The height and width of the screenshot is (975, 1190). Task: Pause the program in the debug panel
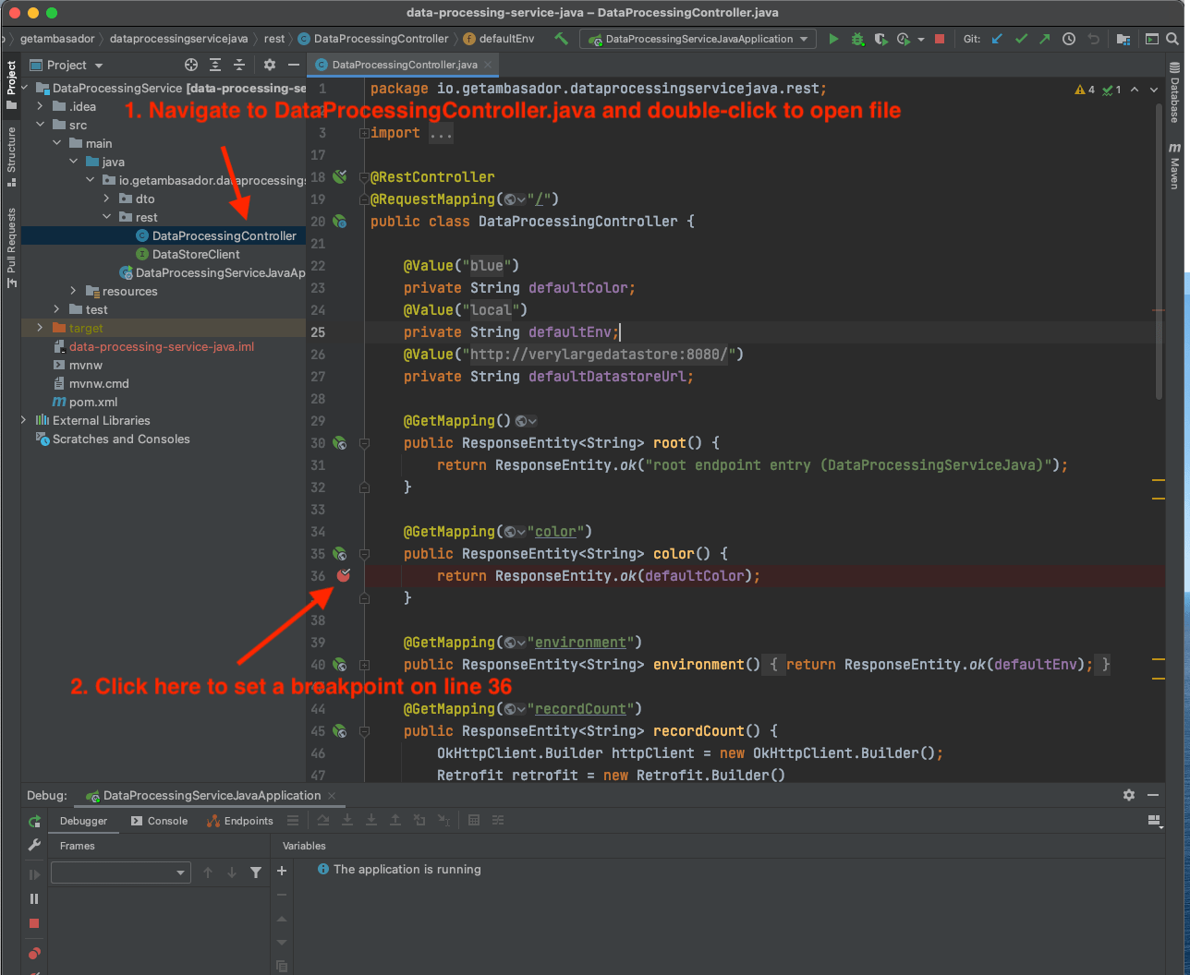(34, 898)
